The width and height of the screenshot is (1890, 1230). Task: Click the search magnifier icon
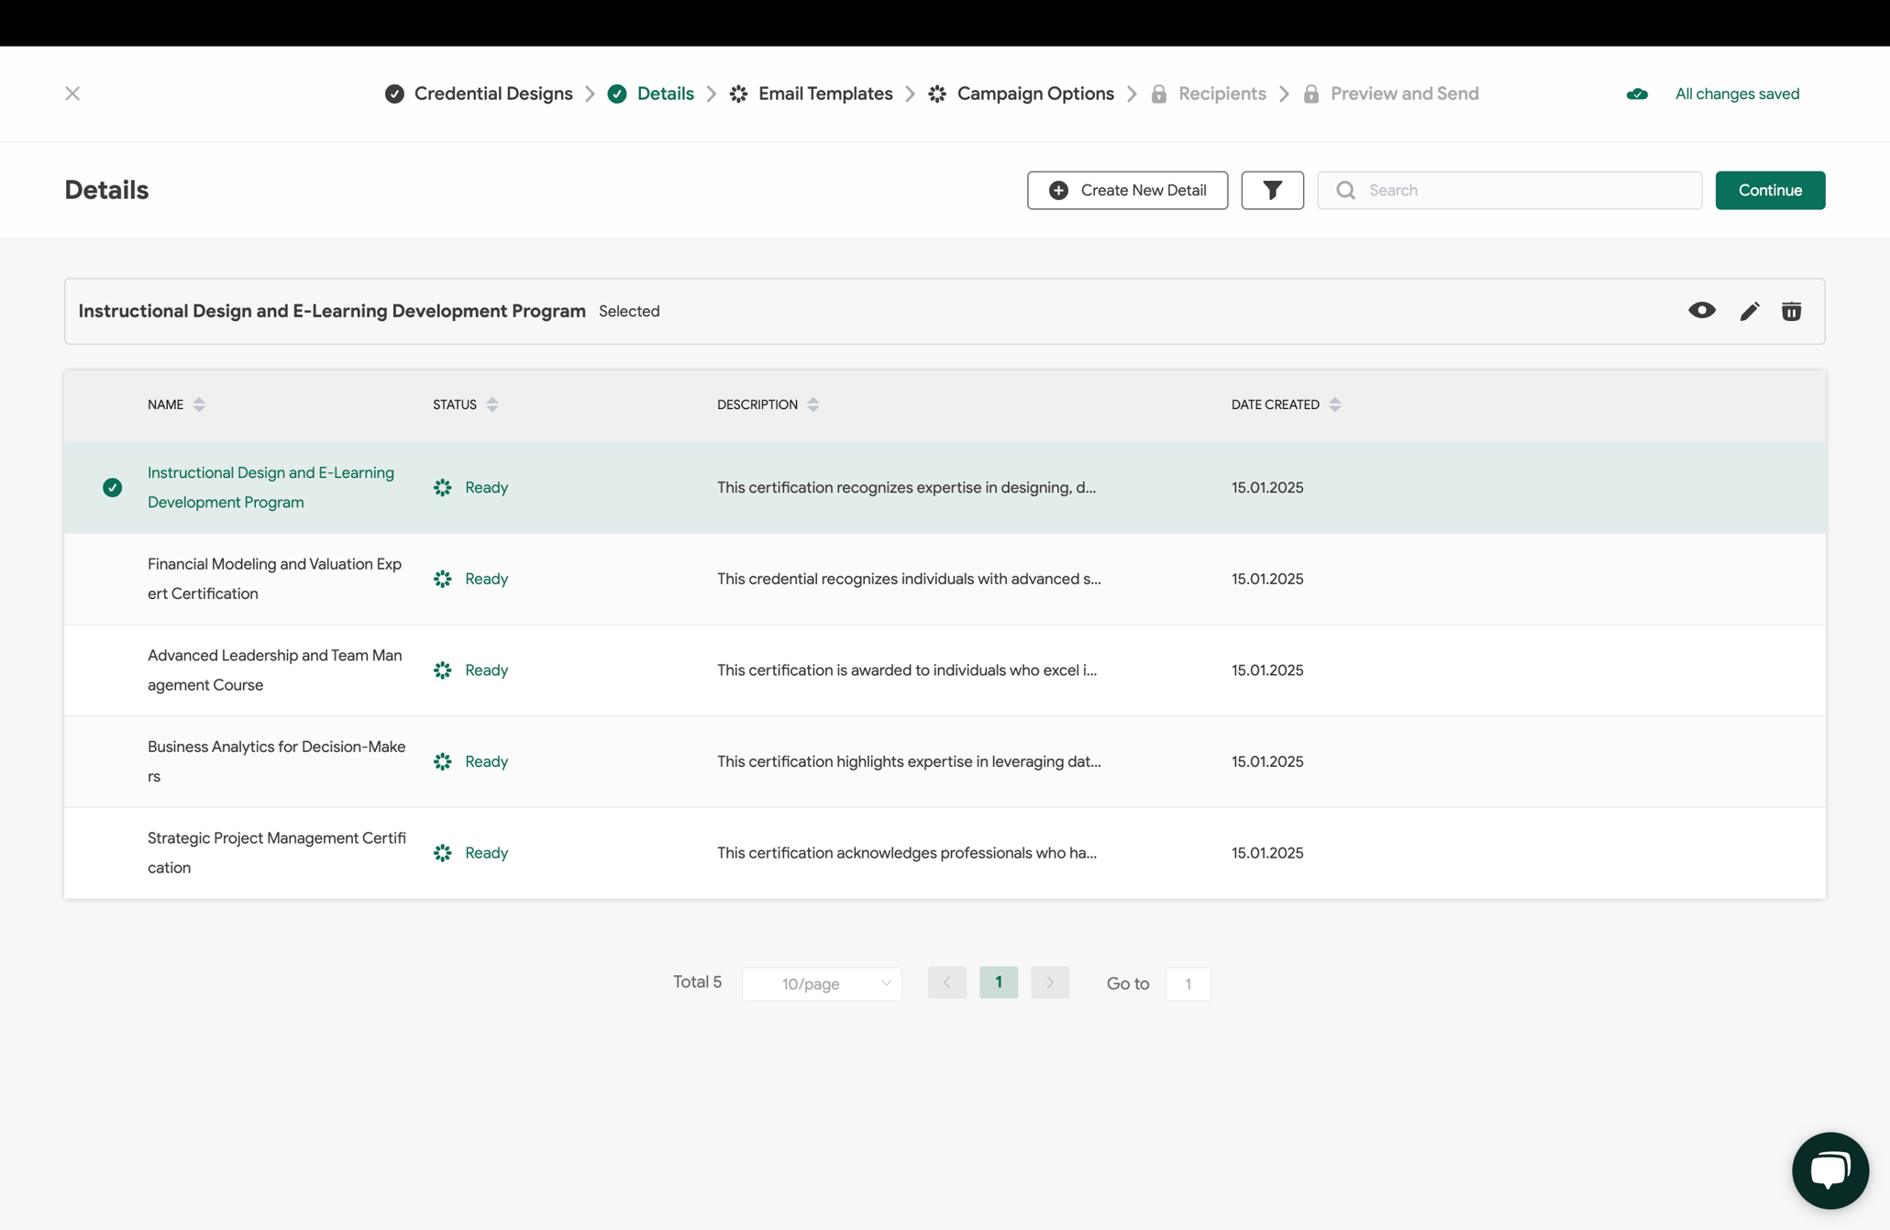(1345, 190)
